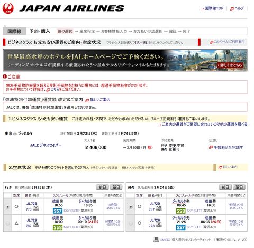Click the JL725 circle availability symbol
This screenshot has height=248, width=254.
click(16, 206)
